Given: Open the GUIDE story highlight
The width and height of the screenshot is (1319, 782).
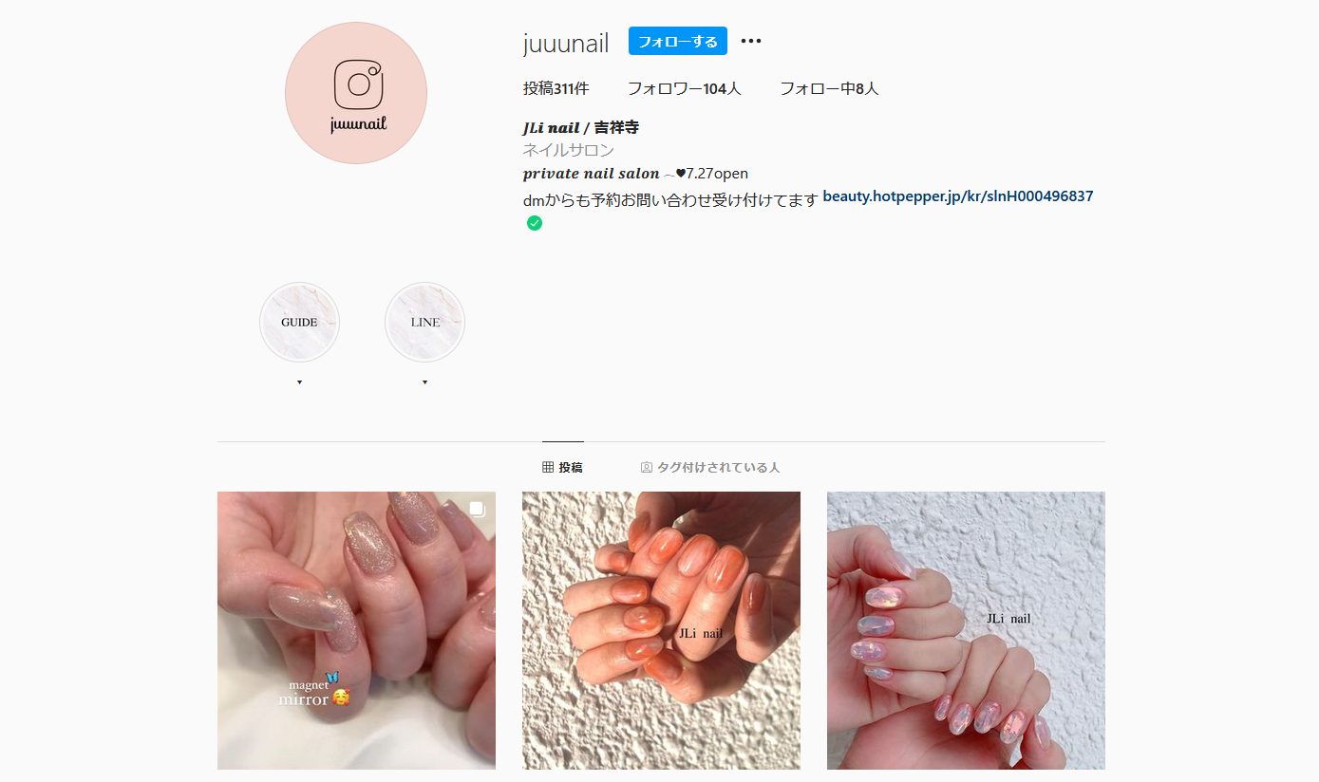Looking at the screenshot, I should click(x=299, y=323).
